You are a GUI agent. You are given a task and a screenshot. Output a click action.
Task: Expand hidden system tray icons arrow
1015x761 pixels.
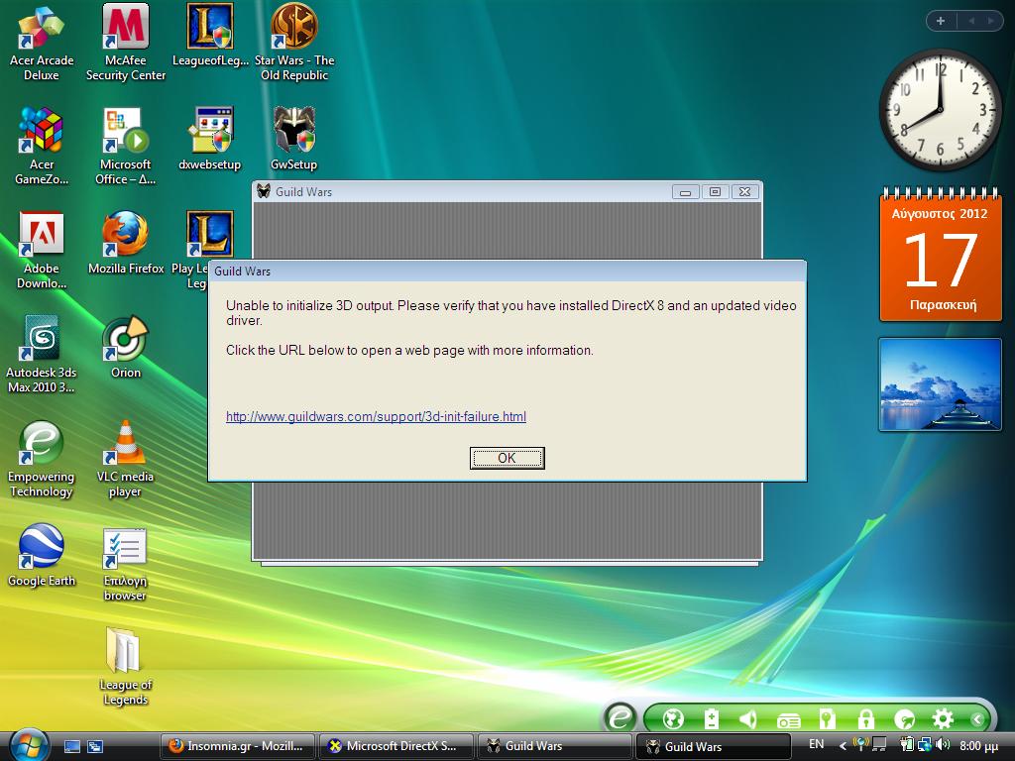843,745
